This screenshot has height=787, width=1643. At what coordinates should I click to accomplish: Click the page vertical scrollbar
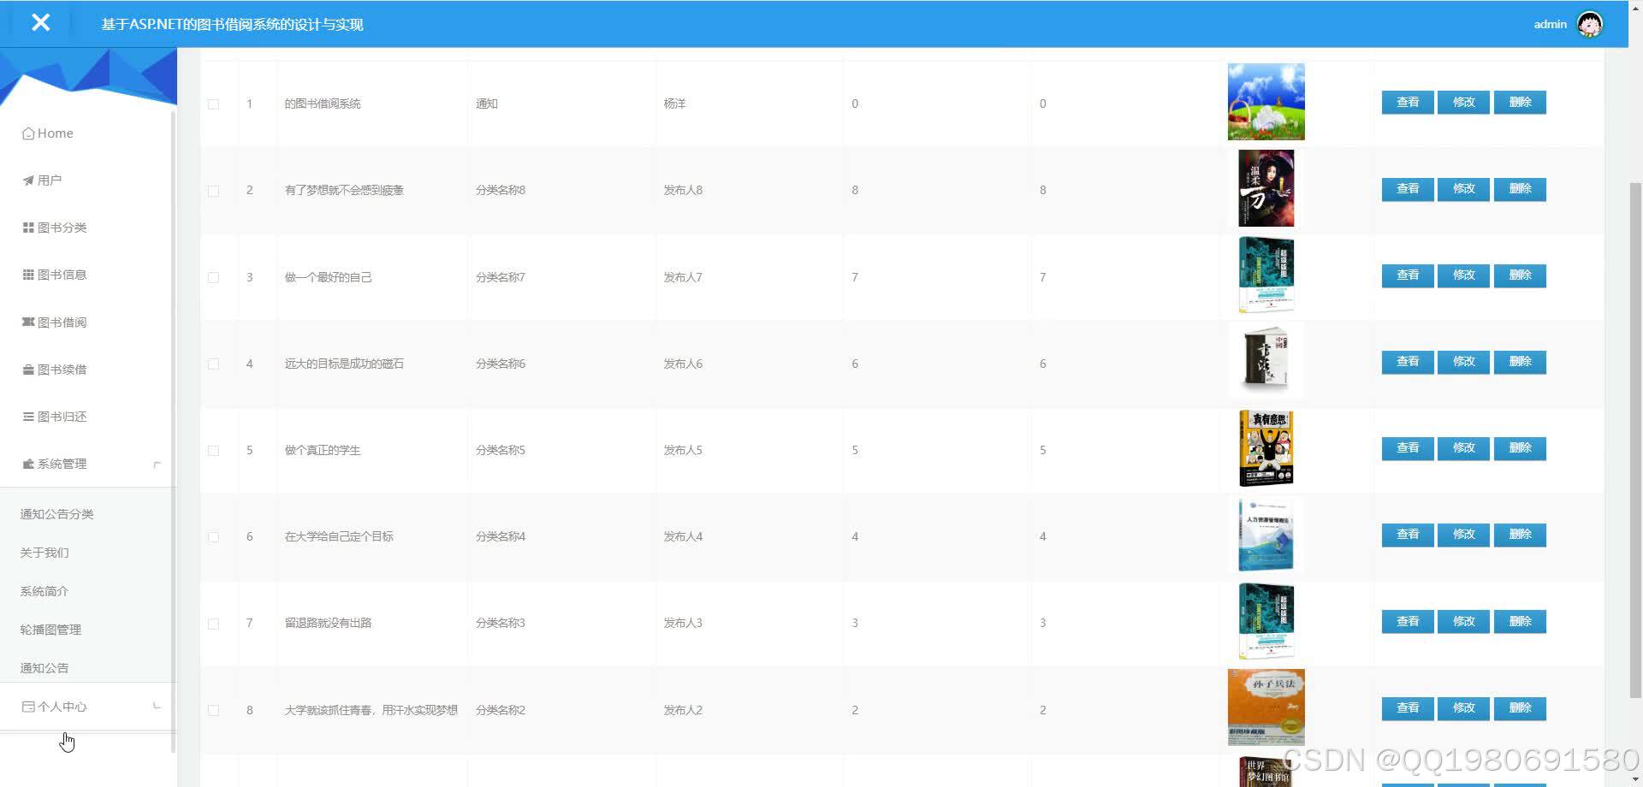tap(1635, 441)
